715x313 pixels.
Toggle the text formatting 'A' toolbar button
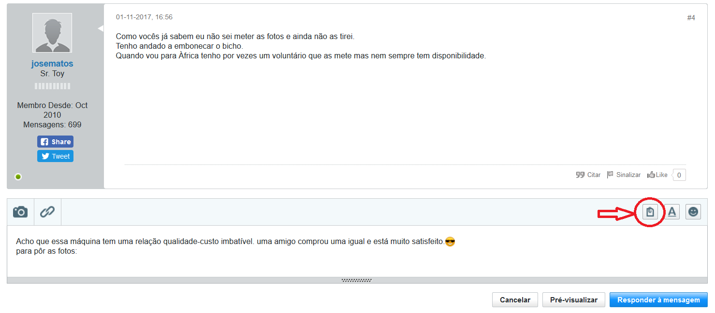(x=672, y=212)
